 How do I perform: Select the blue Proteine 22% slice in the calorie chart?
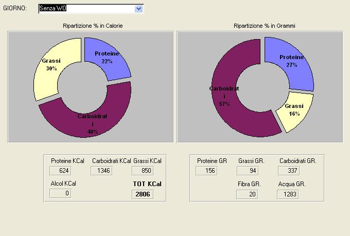coord(107,57)
